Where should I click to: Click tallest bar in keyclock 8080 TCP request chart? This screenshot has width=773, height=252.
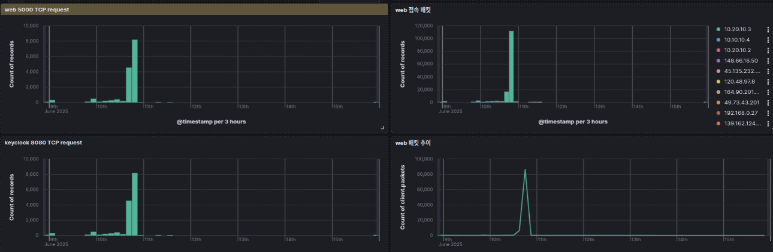pyautogui.click(x=135, y=204)
